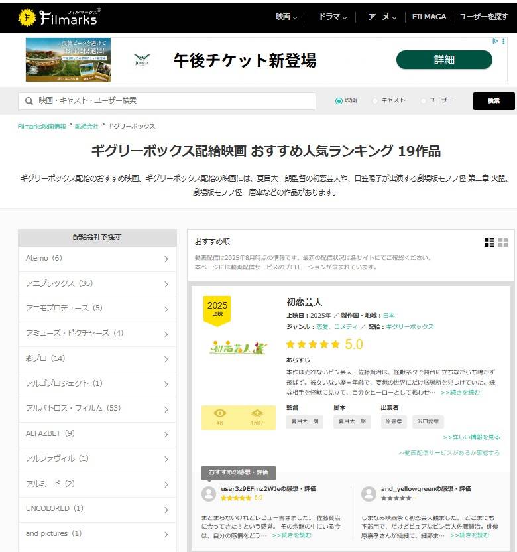Click the 配給会社 breadcrumb link
The width and height of the screenshot is (517, 552).
[87, 126]
